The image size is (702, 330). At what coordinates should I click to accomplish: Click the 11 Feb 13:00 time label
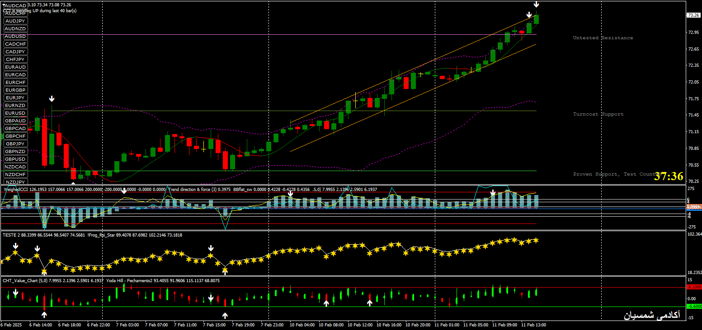[x=533, y=325]
